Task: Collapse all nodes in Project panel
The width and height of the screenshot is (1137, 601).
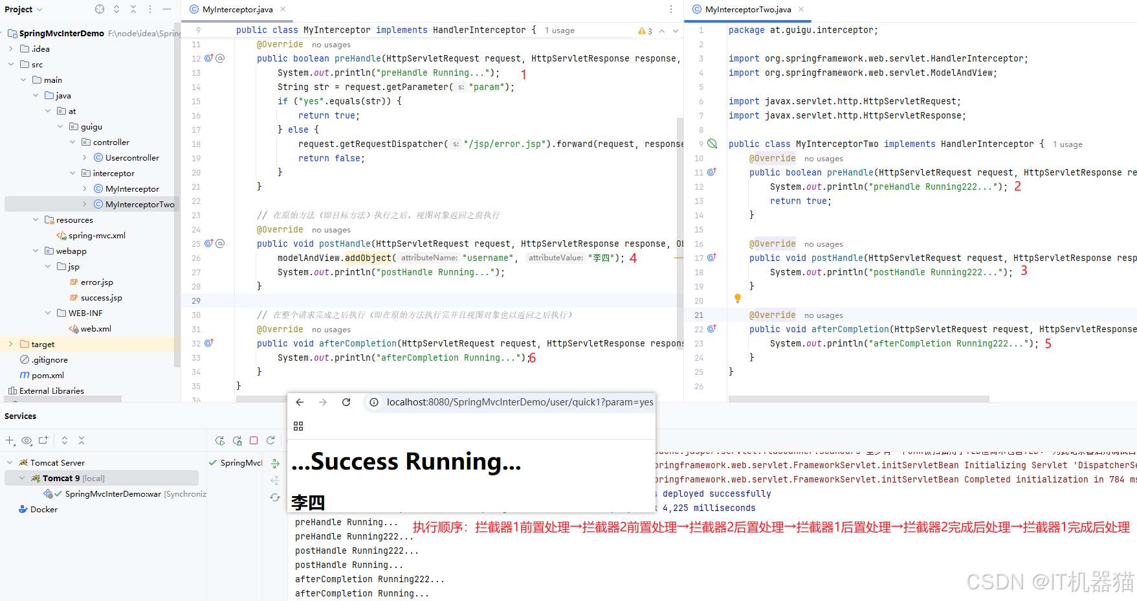Action: pos(133,9)
